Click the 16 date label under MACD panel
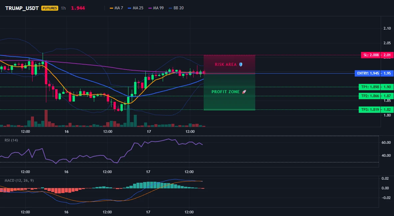Image resolution: width=394 pixels, height=216 pixels. click(x=66, y=212)
